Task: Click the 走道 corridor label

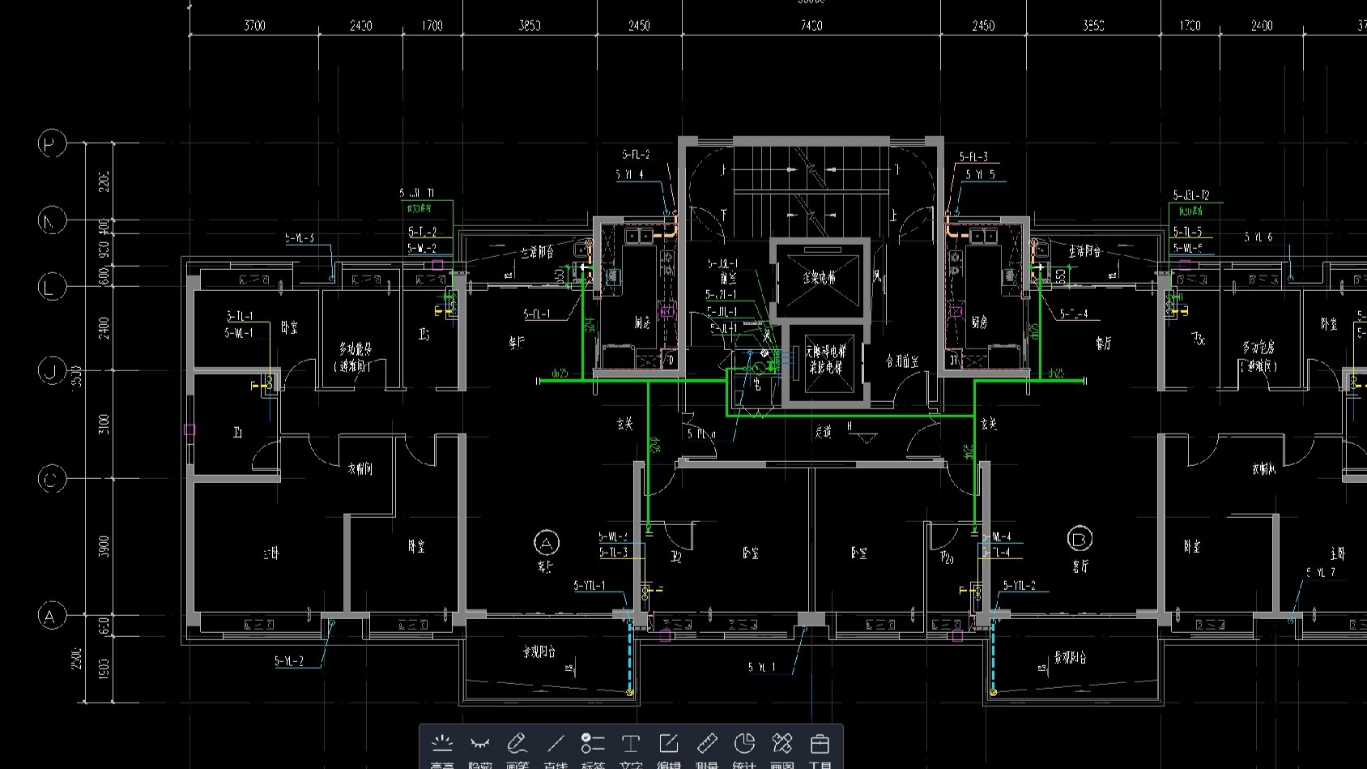Action: 824,432
